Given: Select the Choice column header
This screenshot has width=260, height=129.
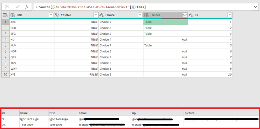Looking at the screenshot, I should point(121,15).
